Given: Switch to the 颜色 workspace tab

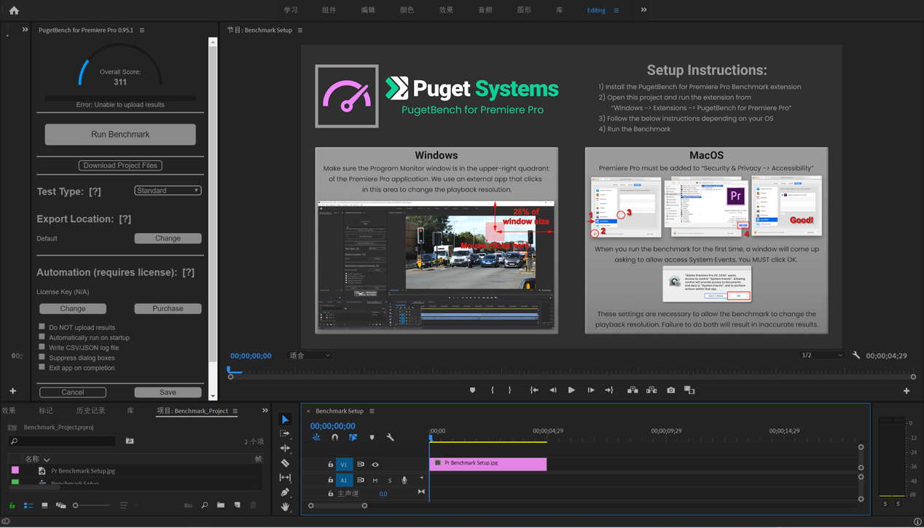Looking at the screenshot, I should pyautogui.click(x=407, y=10).
